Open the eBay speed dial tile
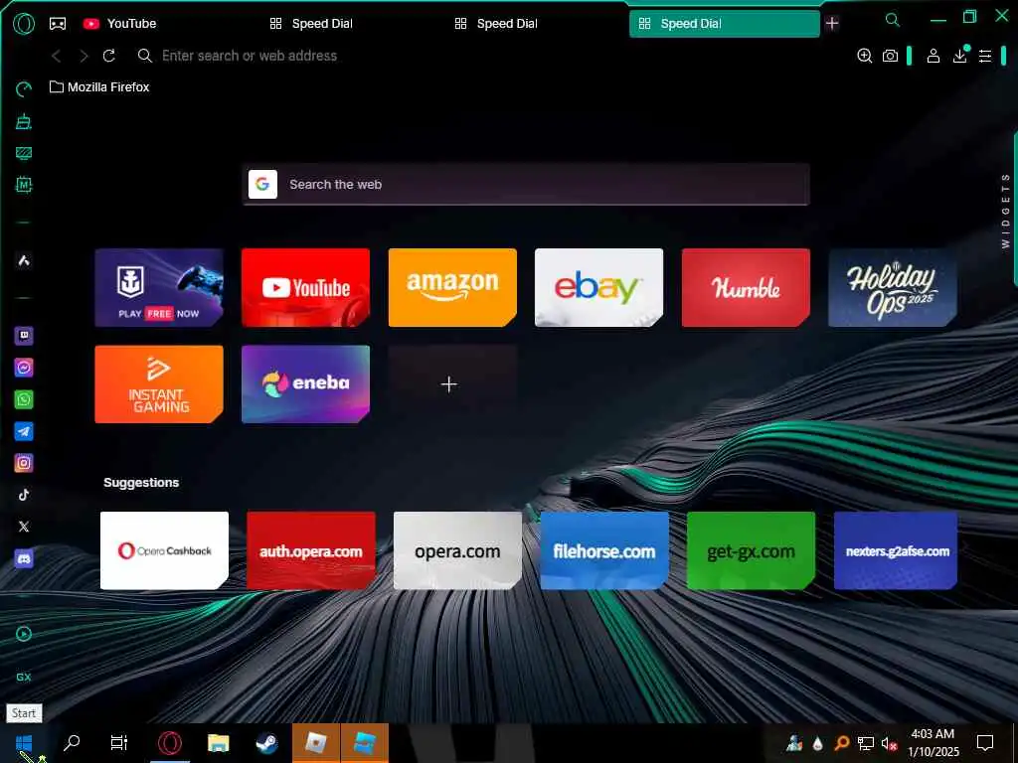Screen dimensions: 1018x763 (x=599, y=287)
